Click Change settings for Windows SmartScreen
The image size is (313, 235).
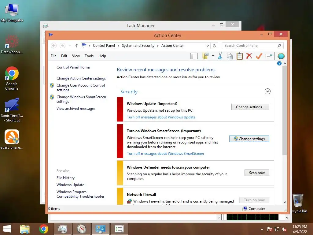point(249,139)
